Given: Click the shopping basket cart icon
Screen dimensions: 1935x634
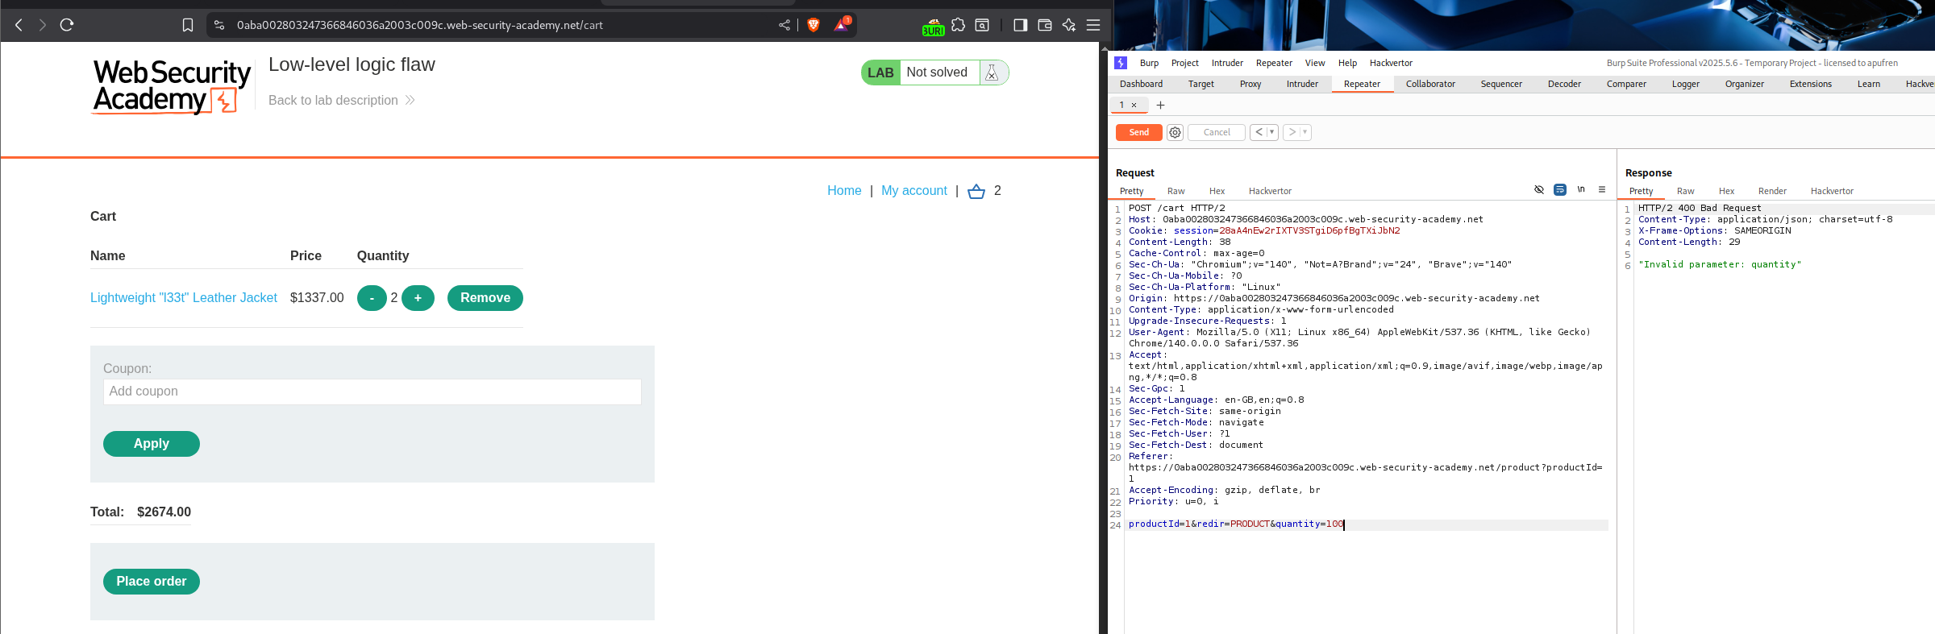Looking at the screenshot, I should [x=976, y=191].
